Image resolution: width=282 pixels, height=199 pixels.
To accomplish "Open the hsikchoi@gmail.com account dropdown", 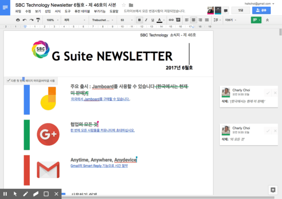I will (259, 3).
